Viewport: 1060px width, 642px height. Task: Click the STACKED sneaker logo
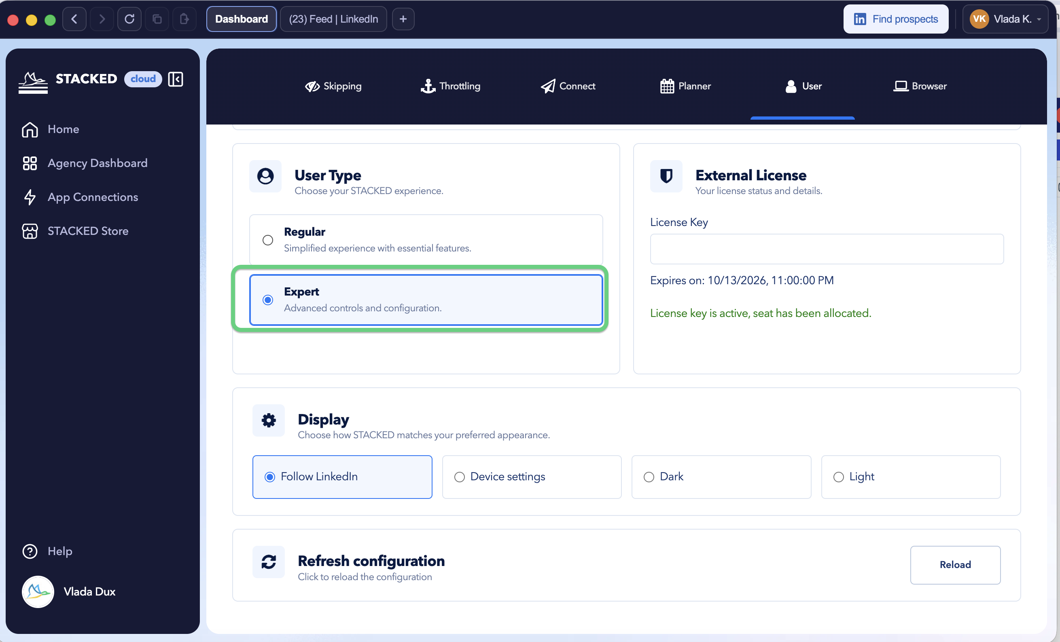(x=33, y=82)
